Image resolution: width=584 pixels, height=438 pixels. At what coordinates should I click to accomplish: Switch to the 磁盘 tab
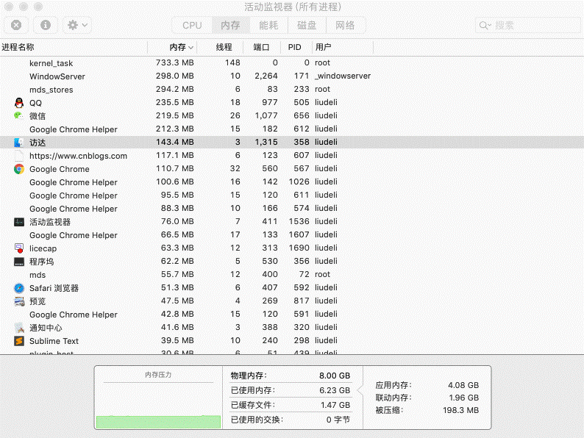click(x=307, y=25)
